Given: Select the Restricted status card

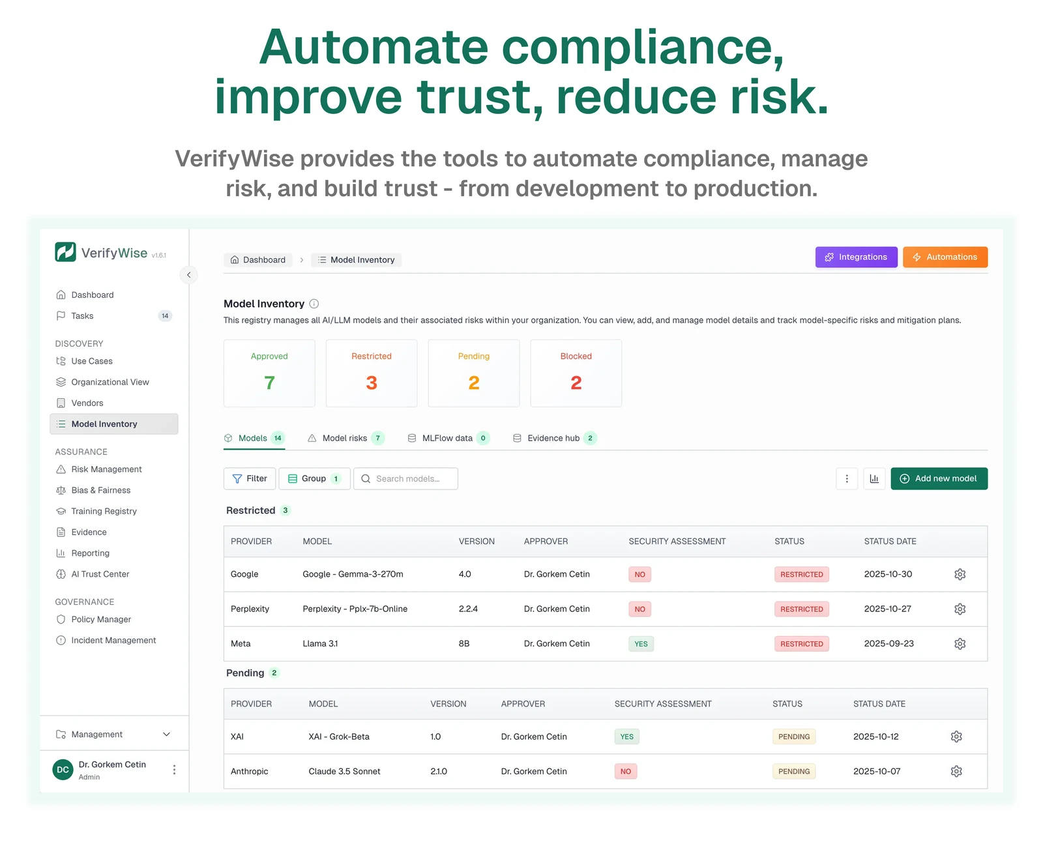Looking at the screenshot, I should click(x=372, y=373).
